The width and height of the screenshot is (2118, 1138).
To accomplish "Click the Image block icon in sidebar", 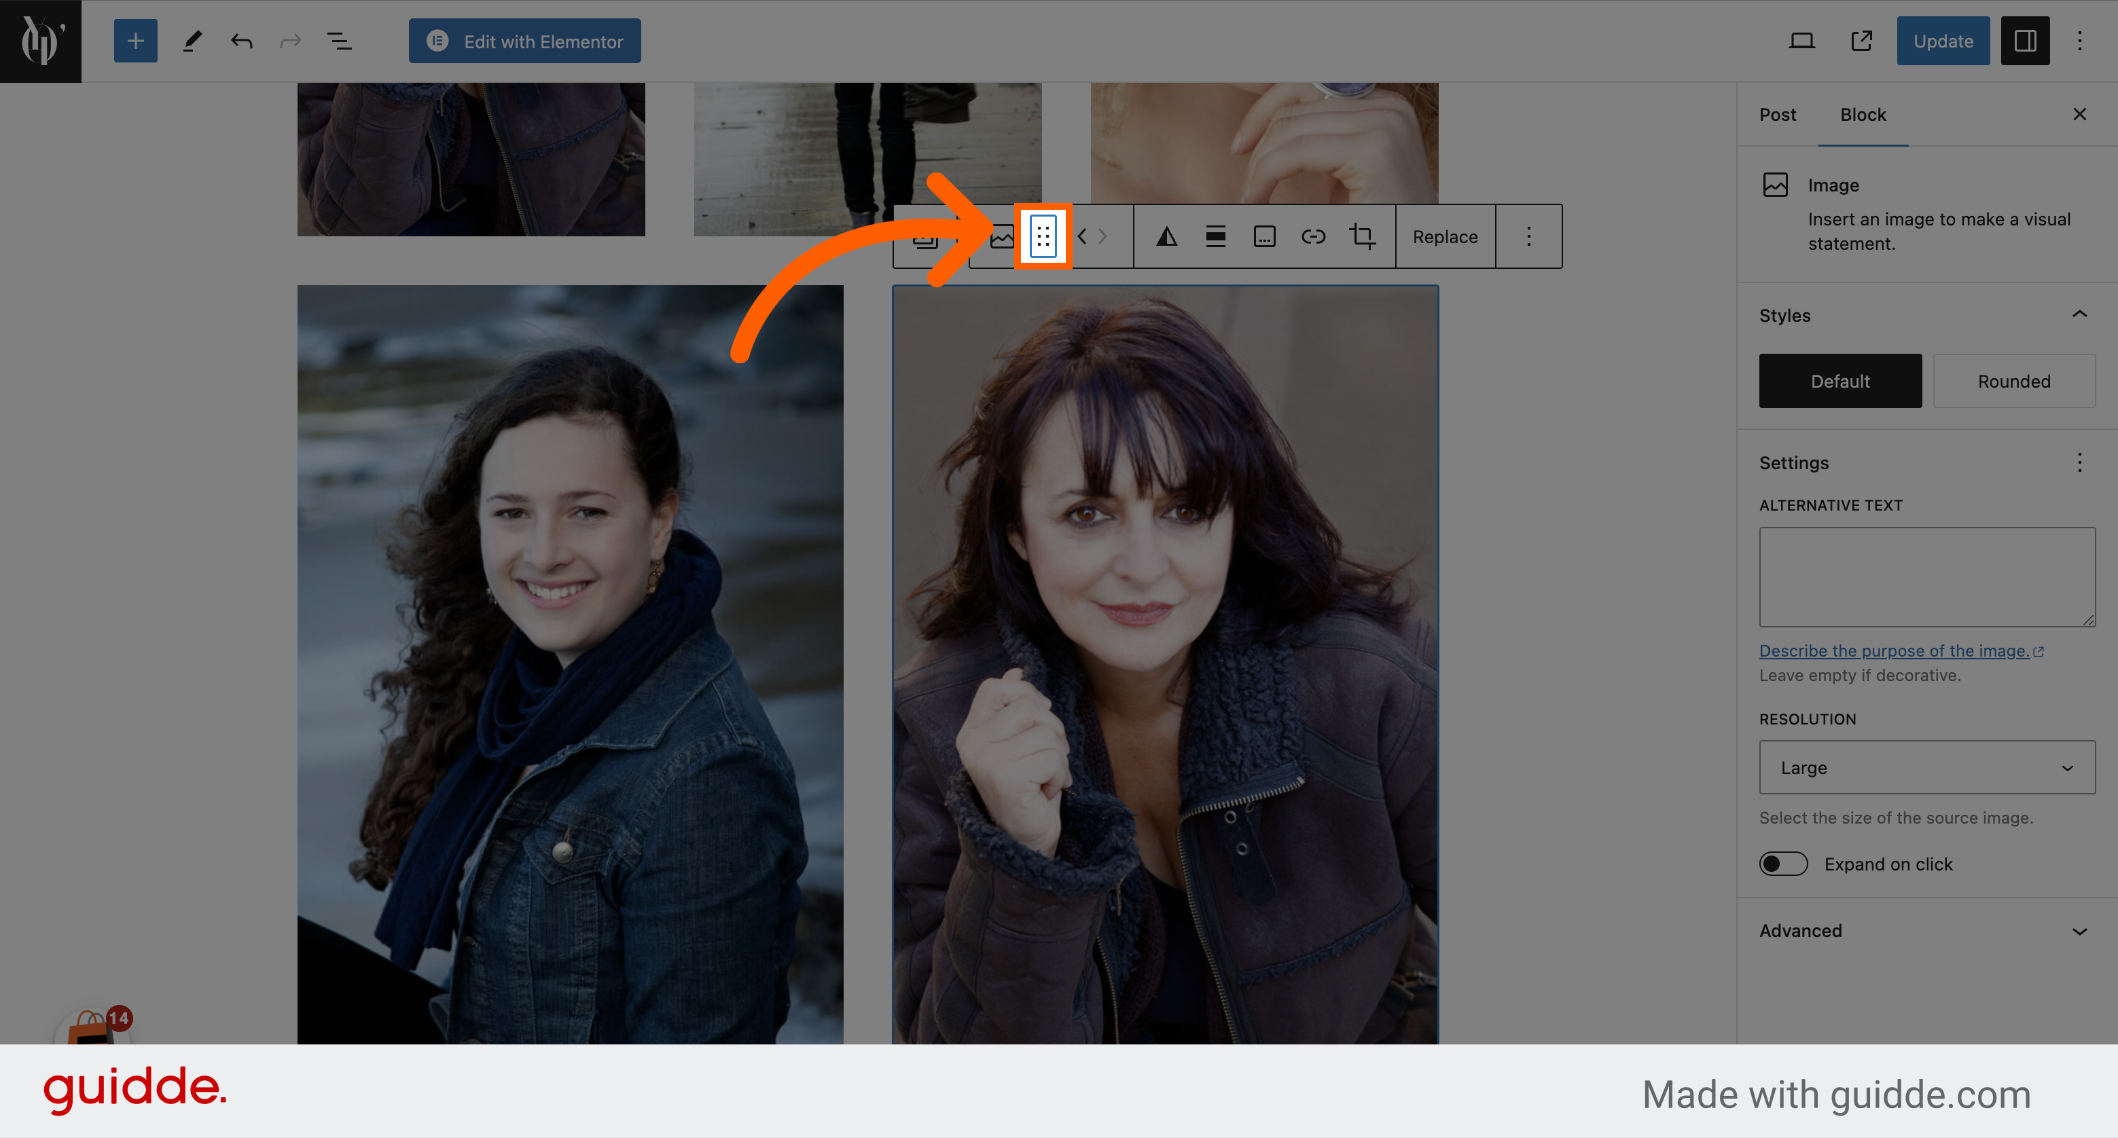I will tap(1775, 185).
